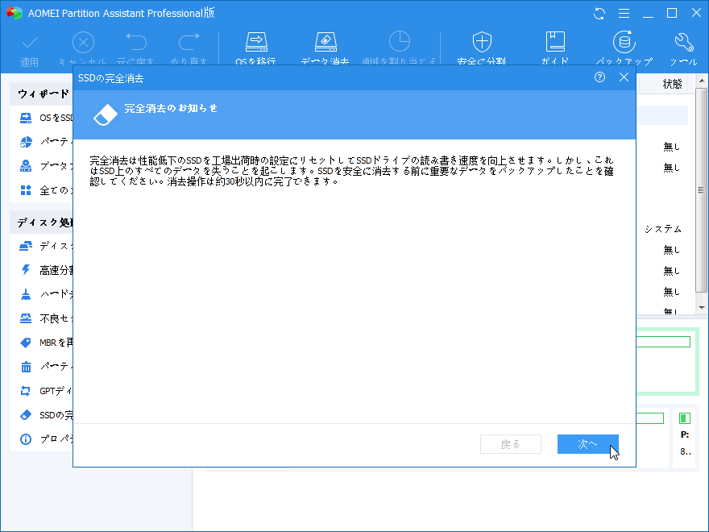The image size is (709, 532).
Task: Click the ハード broom icon in sidebar
Action: [x=26, y=294]
